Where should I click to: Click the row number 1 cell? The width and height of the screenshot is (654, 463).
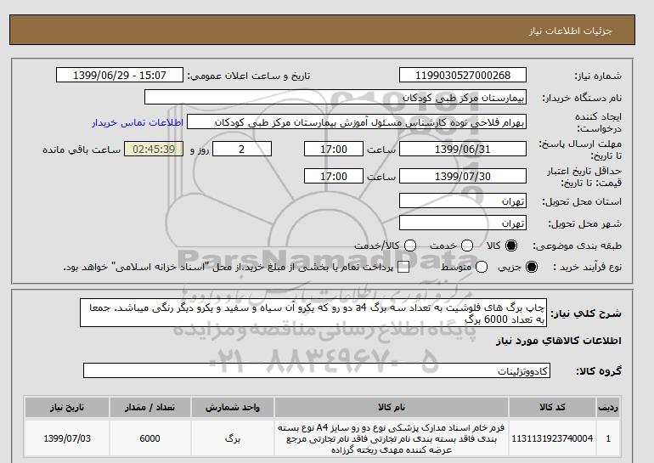pyautogui.click(x=608, y=438)
